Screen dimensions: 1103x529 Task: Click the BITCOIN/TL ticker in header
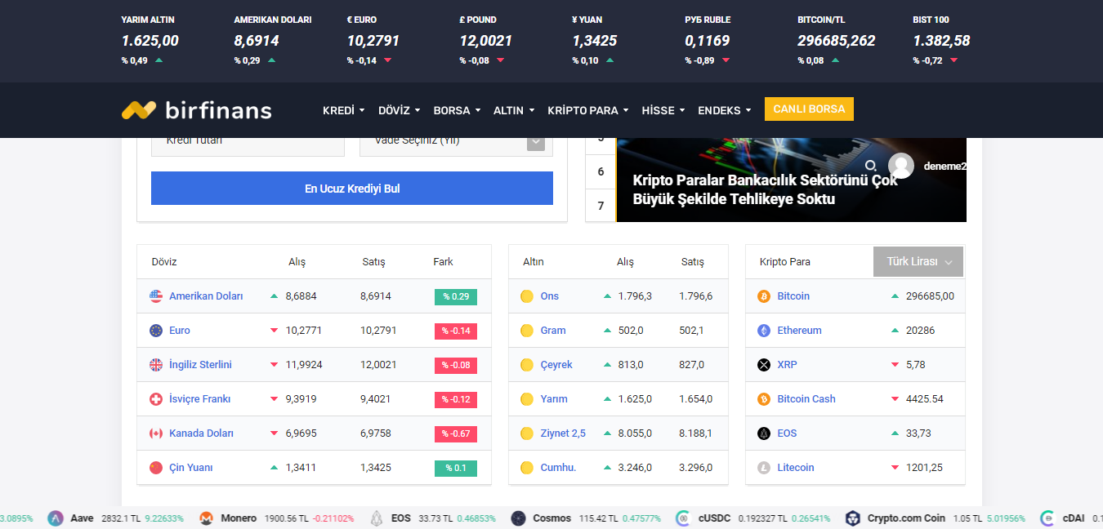coord(837,41)
